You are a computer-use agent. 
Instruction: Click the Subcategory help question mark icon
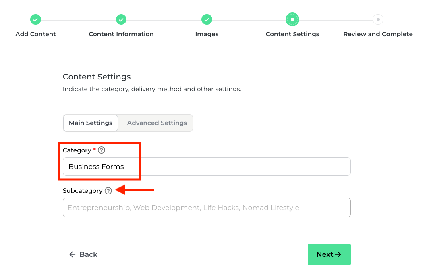click(108, 191)
